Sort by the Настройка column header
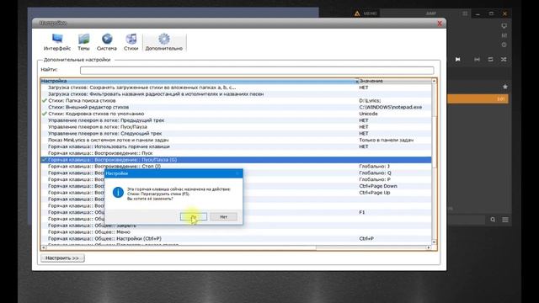Image resolution: width=539 pixels, height=303 pixels. (x=200, y=81)
